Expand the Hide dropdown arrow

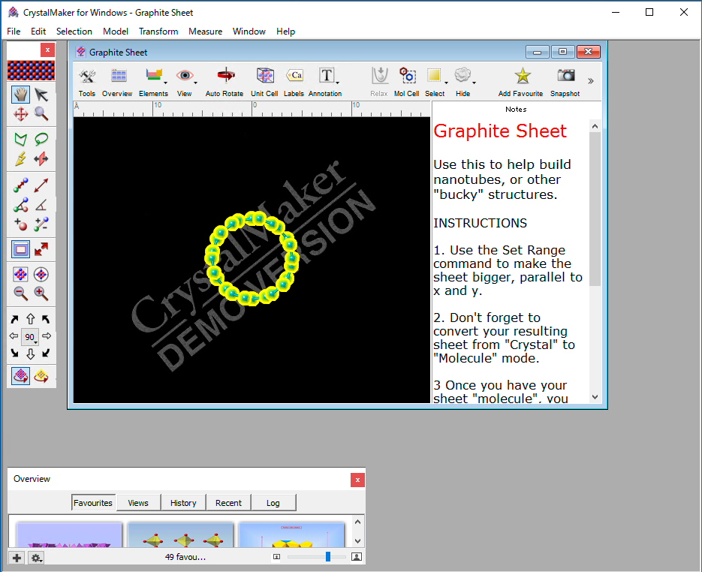[x=474, y=83]
